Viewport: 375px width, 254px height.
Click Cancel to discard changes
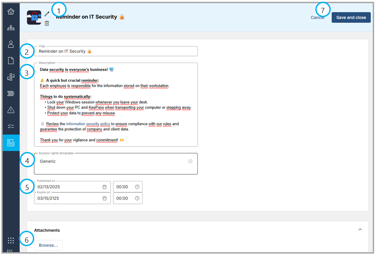pos(318,18)
